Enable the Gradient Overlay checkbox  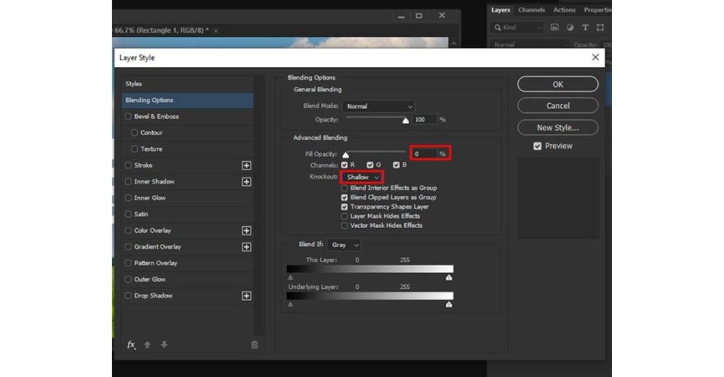[x=128, y=247]
